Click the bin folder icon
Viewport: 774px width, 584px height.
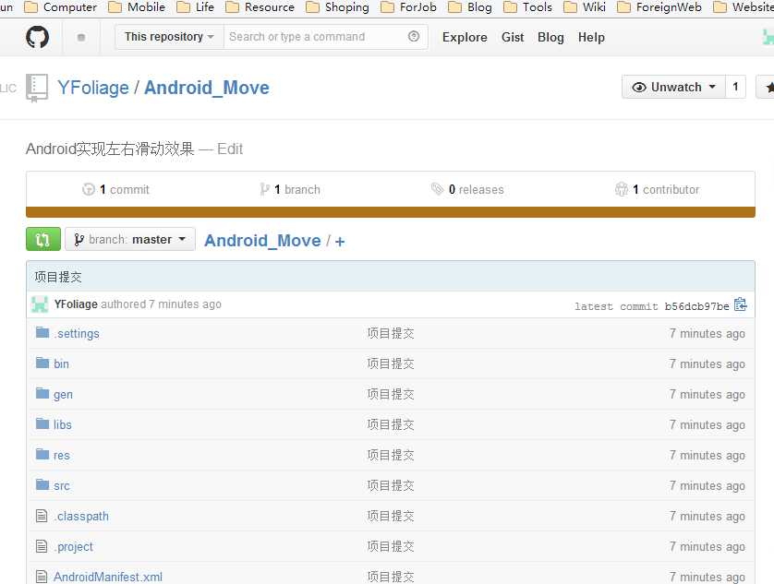click(42, 363)
